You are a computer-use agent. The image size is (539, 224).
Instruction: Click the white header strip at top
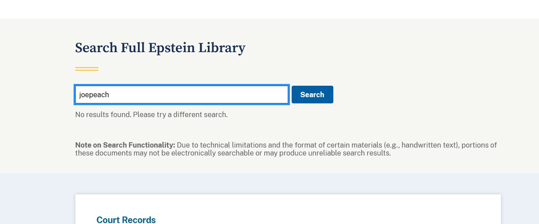tap(269, 9)
